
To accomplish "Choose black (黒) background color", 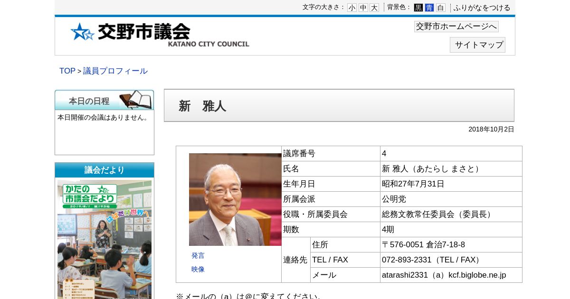I will coord(418,8).
